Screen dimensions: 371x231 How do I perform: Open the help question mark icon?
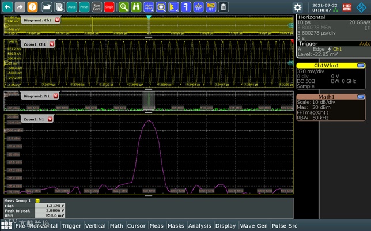32,7
